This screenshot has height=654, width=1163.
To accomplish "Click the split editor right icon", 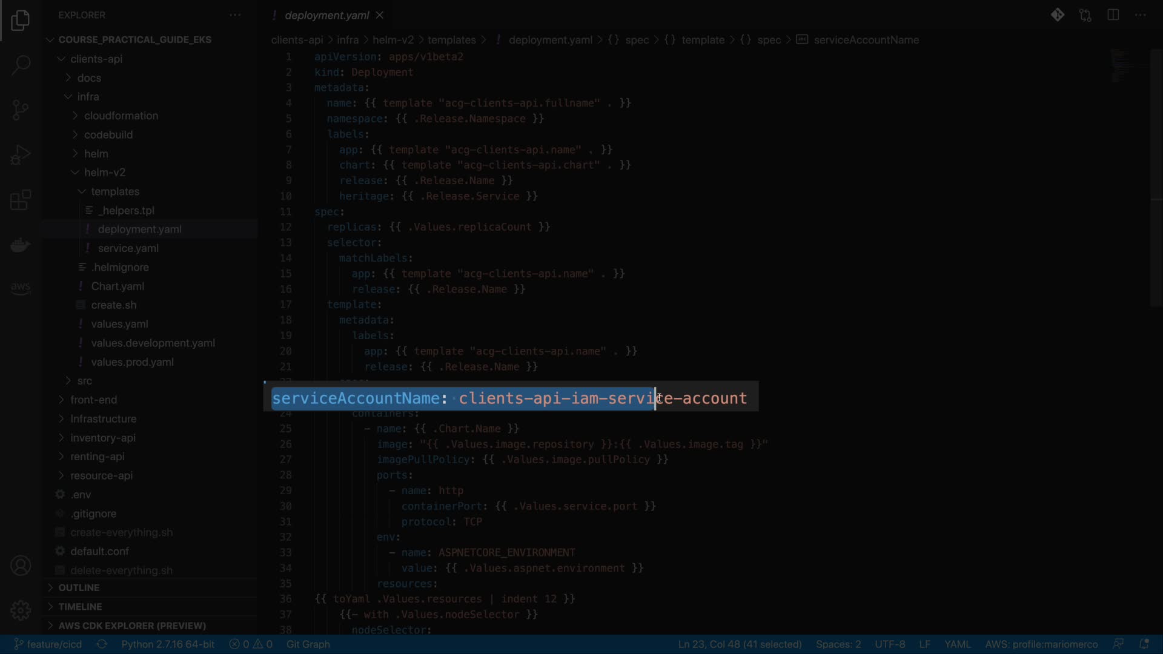I will point(1113,15).
